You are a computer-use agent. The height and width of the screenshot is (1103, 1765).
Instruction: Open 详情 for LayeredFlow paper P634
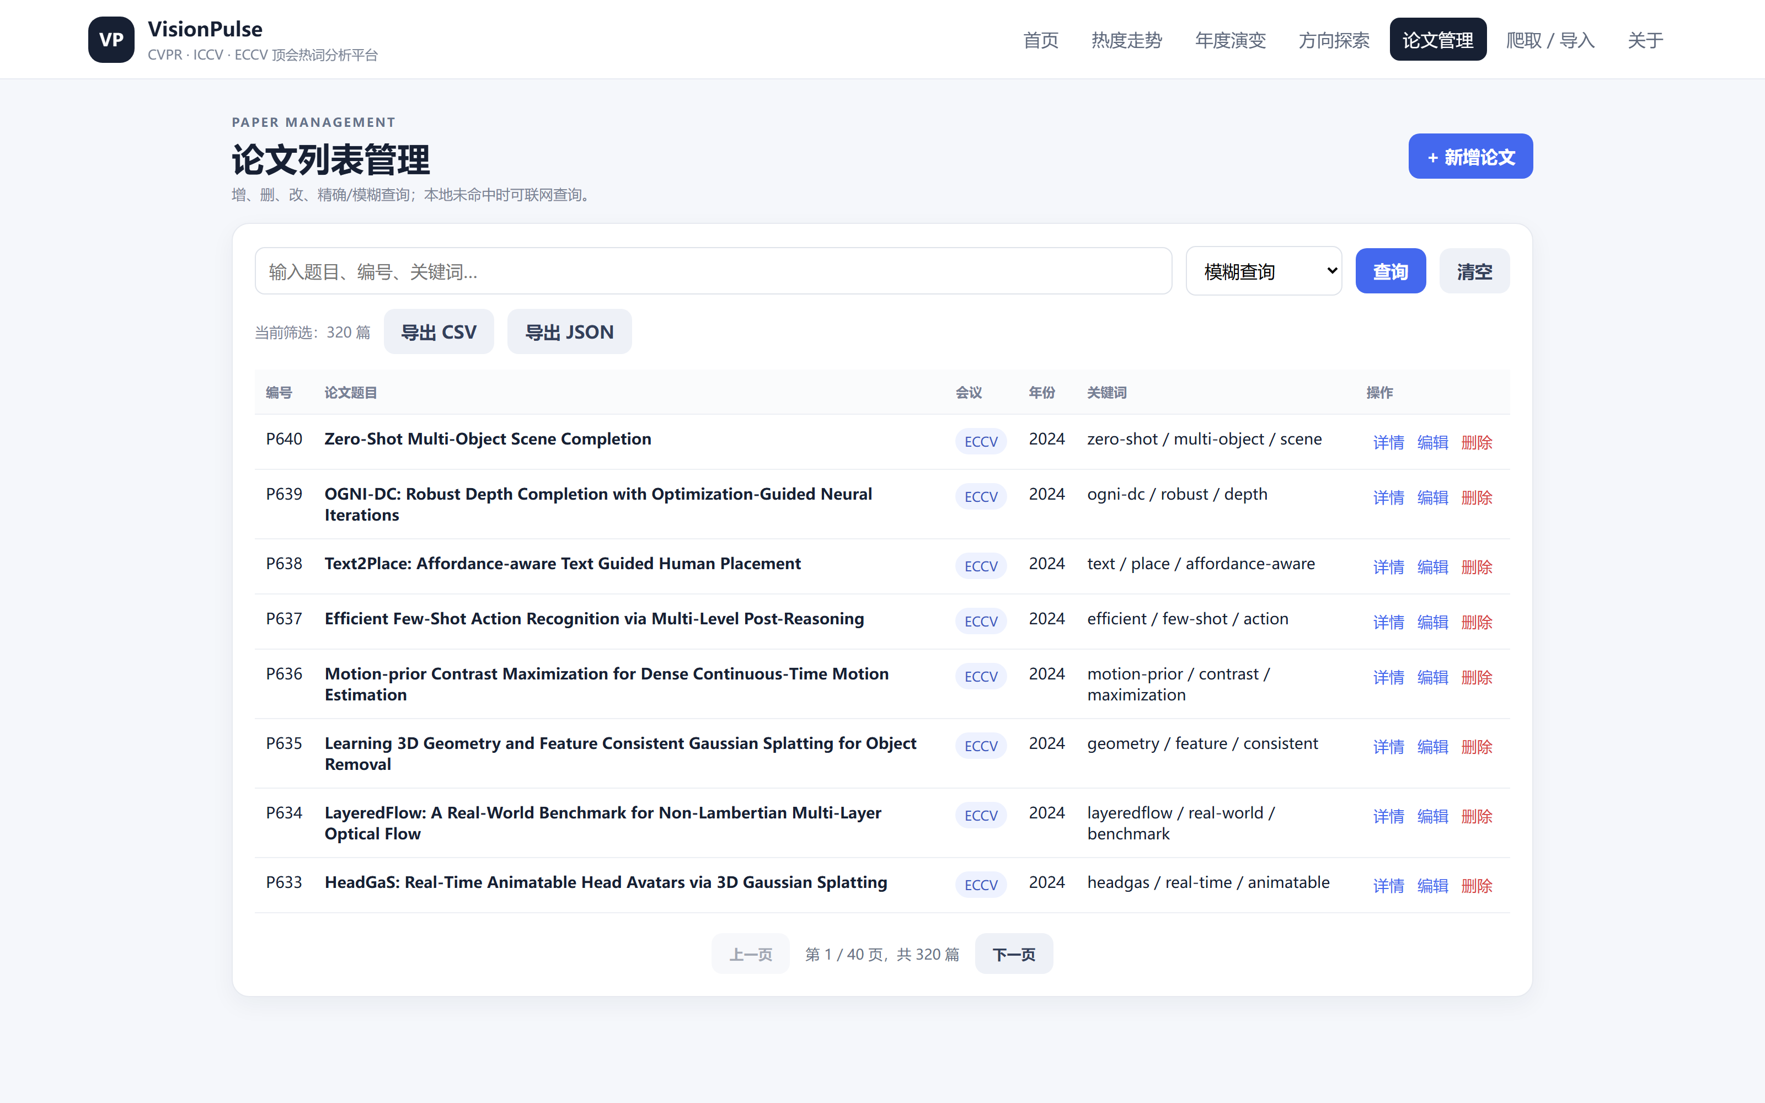(x=1388, y=816)
